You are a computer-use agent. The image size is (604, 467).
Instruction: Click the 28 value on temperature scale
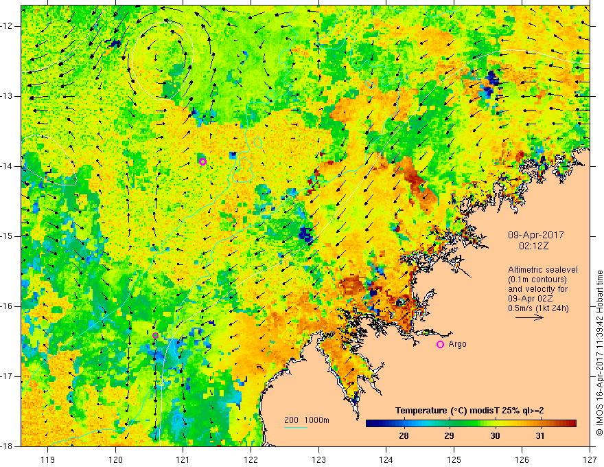(404, 436)
